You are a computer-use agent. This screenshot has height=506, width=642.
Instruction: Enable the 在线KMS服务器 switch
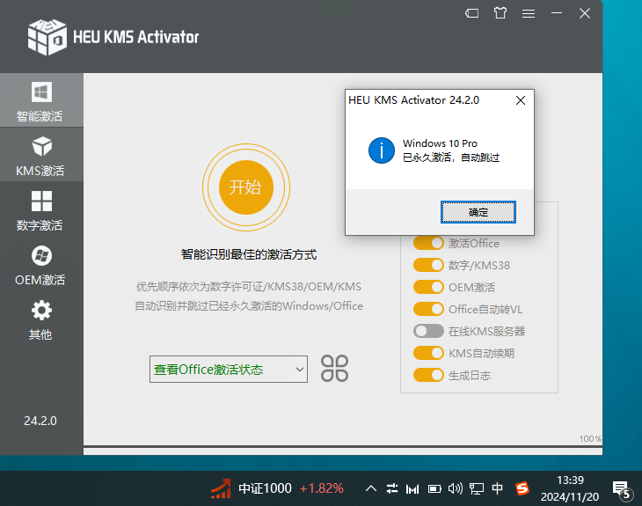428,331
